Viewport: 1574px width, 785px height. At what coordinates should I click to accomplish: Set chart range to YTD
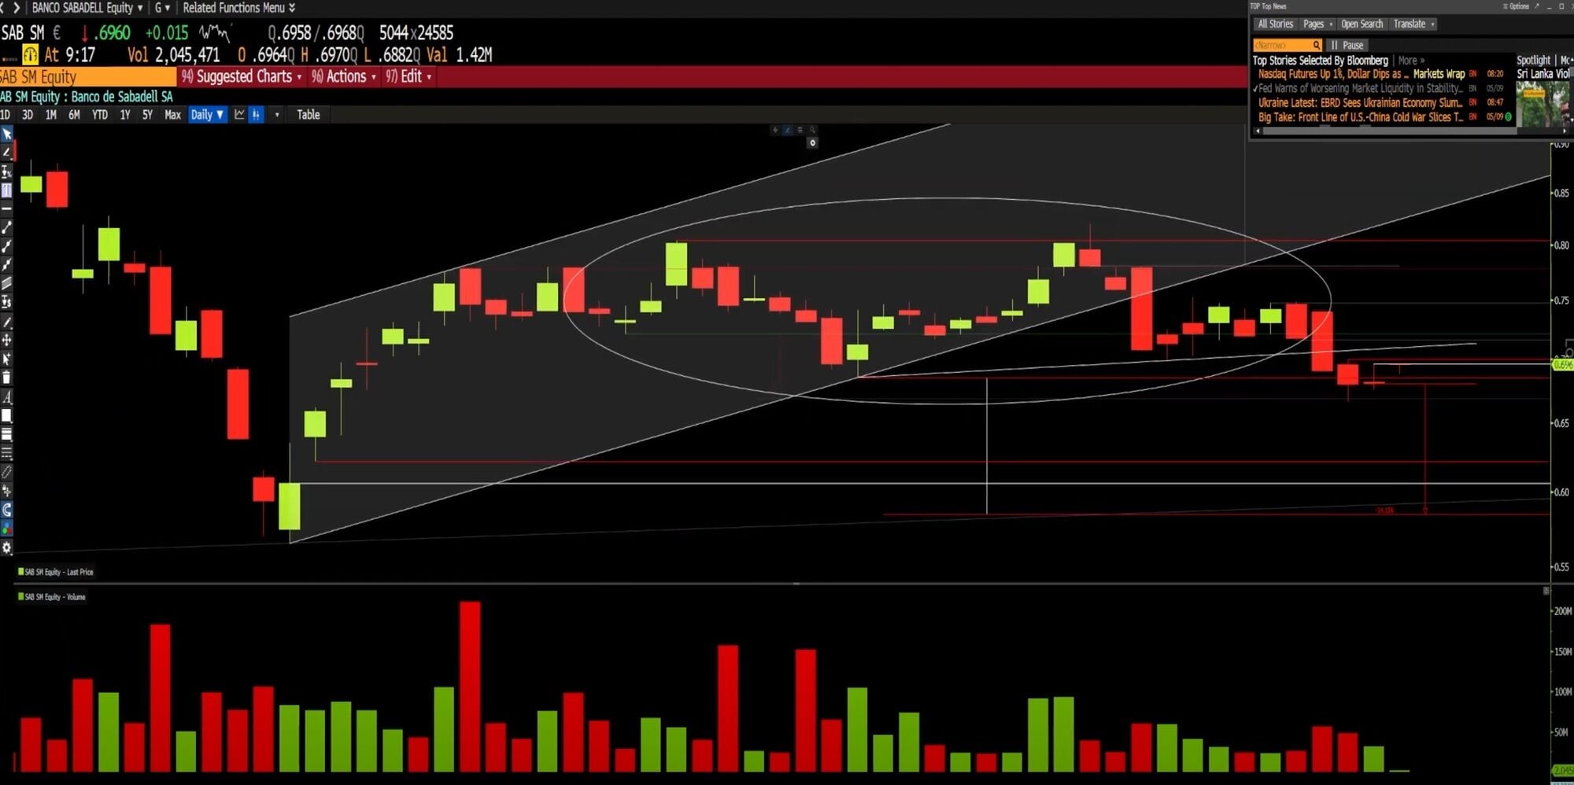tap(100, 115)
